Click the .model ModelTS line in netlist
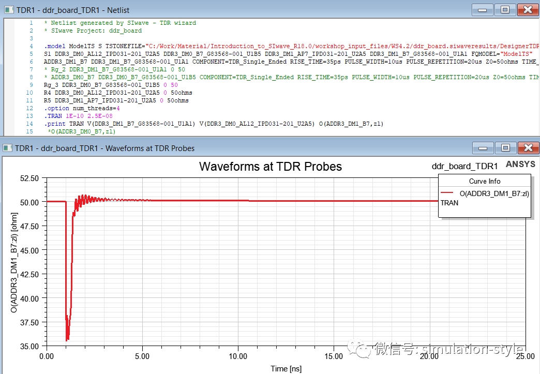 click(291, 46)
